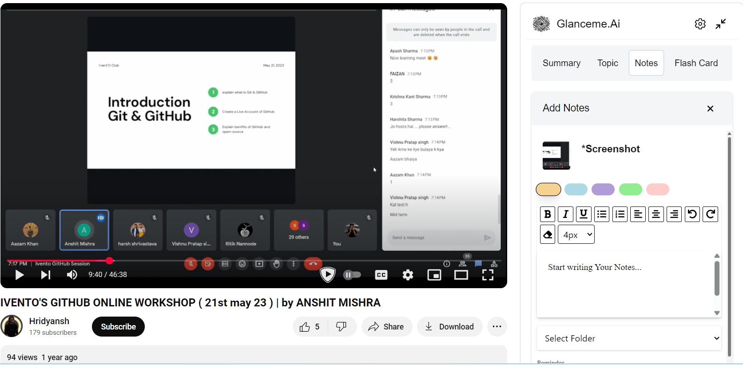Share the video
The height and width of the screenshot is (365, 743).
pos(386,327)
